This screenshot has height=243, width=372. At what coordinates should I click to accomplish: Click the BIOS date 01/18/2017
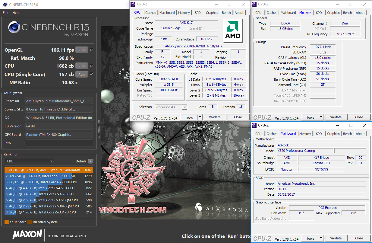321,194
